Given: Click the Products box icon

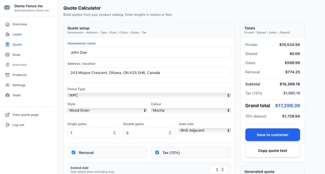Looking at the screenshot, I should coord(8,75).
